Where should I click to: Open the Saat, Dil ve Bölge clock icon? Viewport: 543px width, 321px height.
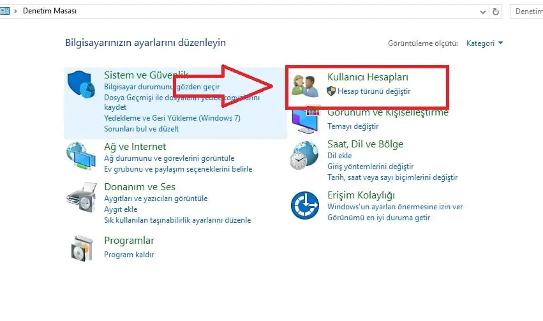[304, 155]
